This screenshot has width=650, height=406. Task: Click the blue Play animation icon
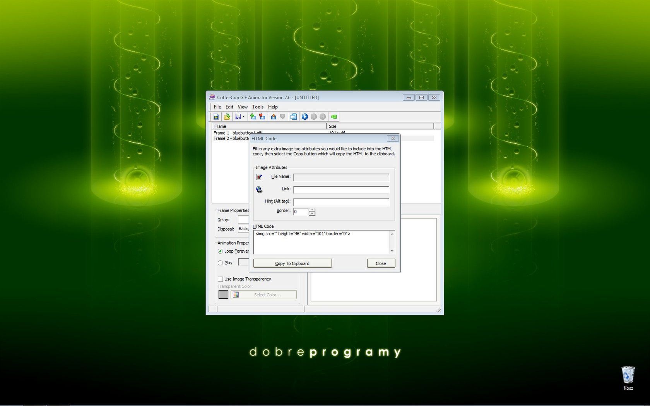pos(305,117)
